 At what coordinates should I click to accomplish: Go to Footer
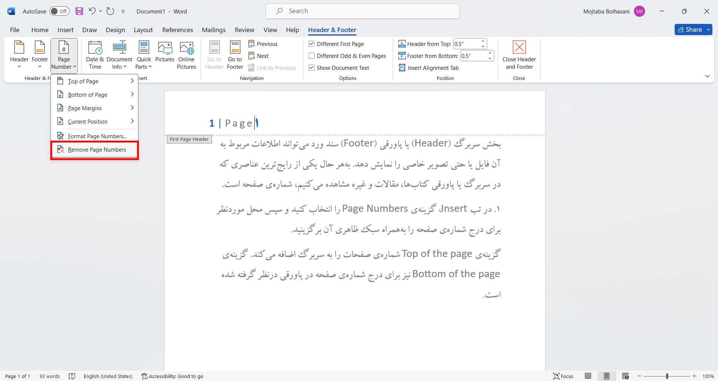pos(235,55)
